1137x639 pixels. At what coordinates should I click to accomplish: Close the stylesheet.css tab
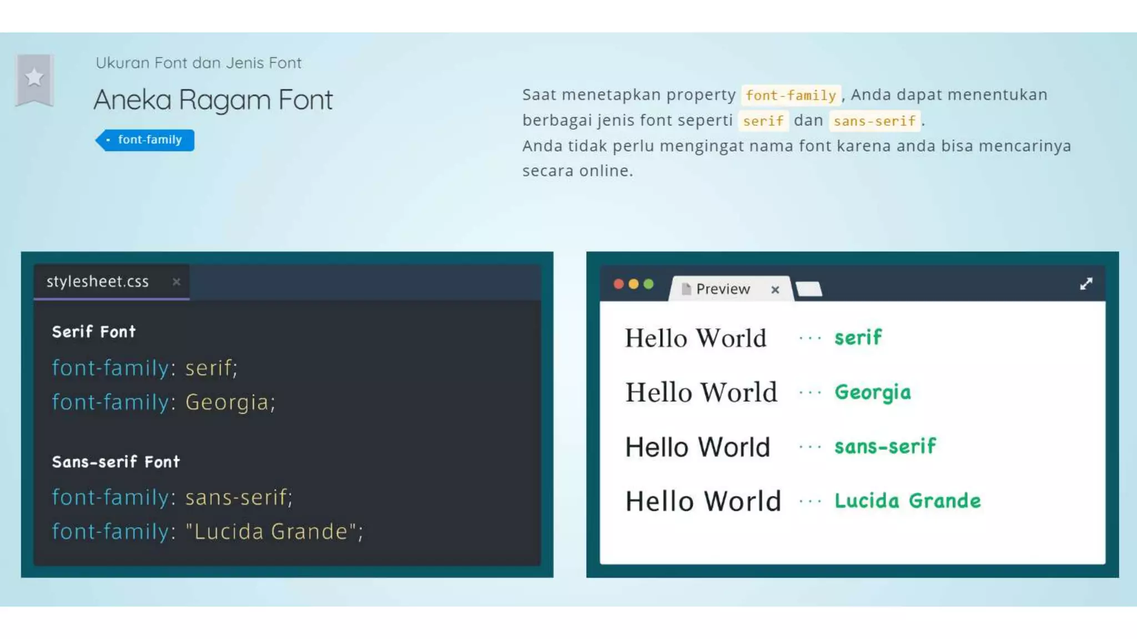tap(177, 282)
